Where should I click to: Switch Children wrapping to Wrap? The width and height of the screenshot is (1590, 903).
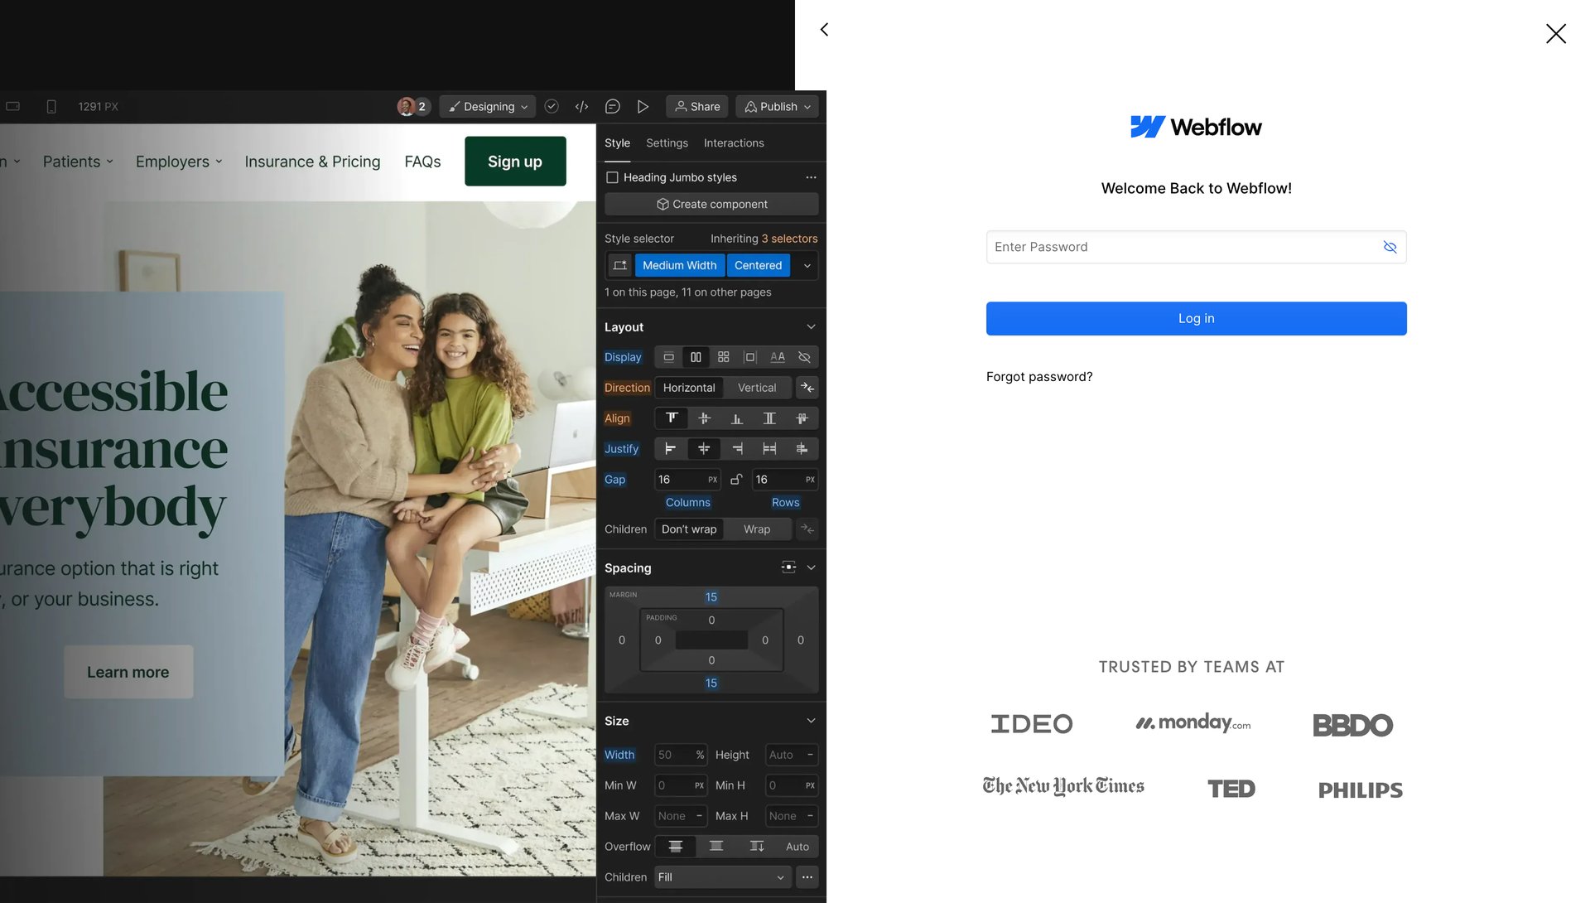pos(756,529)
